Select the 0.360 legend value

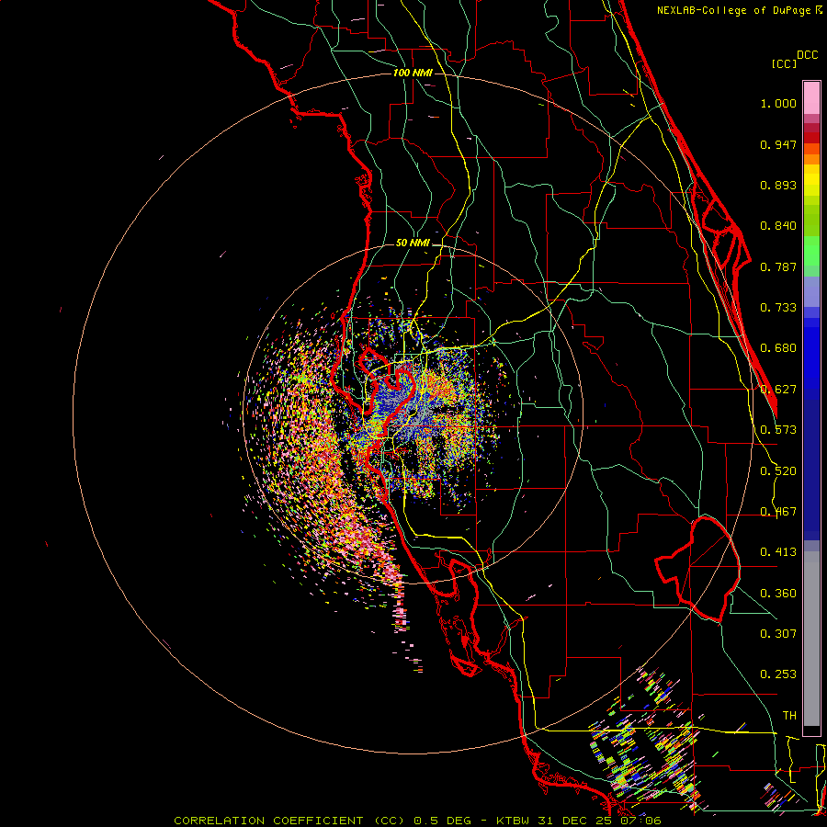[x=778, y=594]
